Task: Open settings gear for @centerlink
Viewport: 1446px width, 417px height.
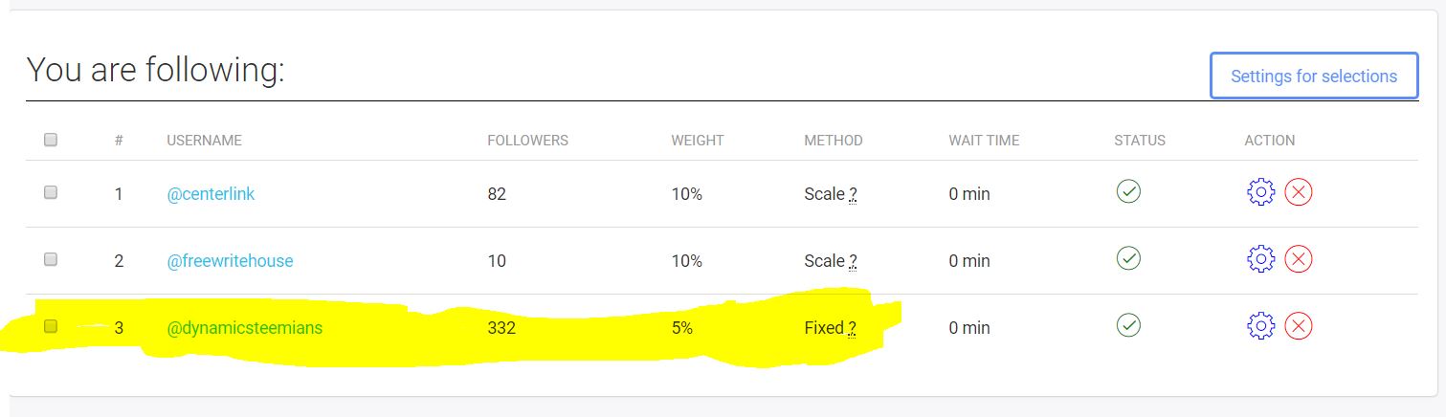Action: point(1261,192)
